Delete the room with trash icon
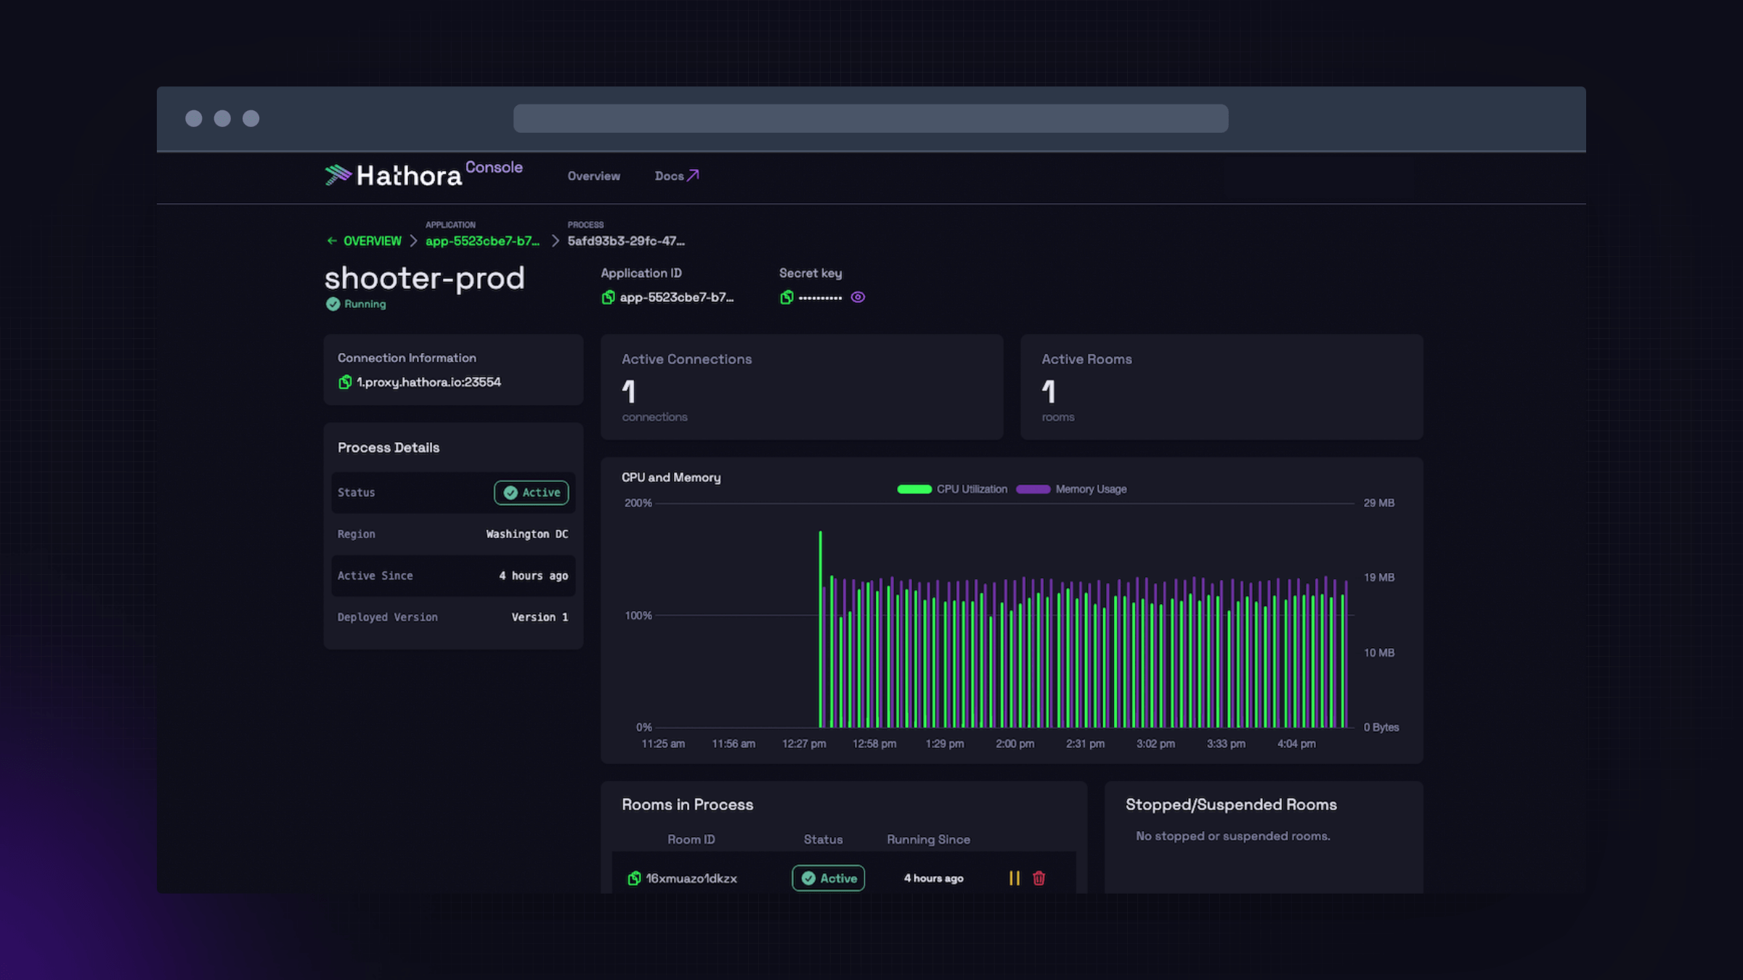 pyautogui.click(x=1039, y=879)
